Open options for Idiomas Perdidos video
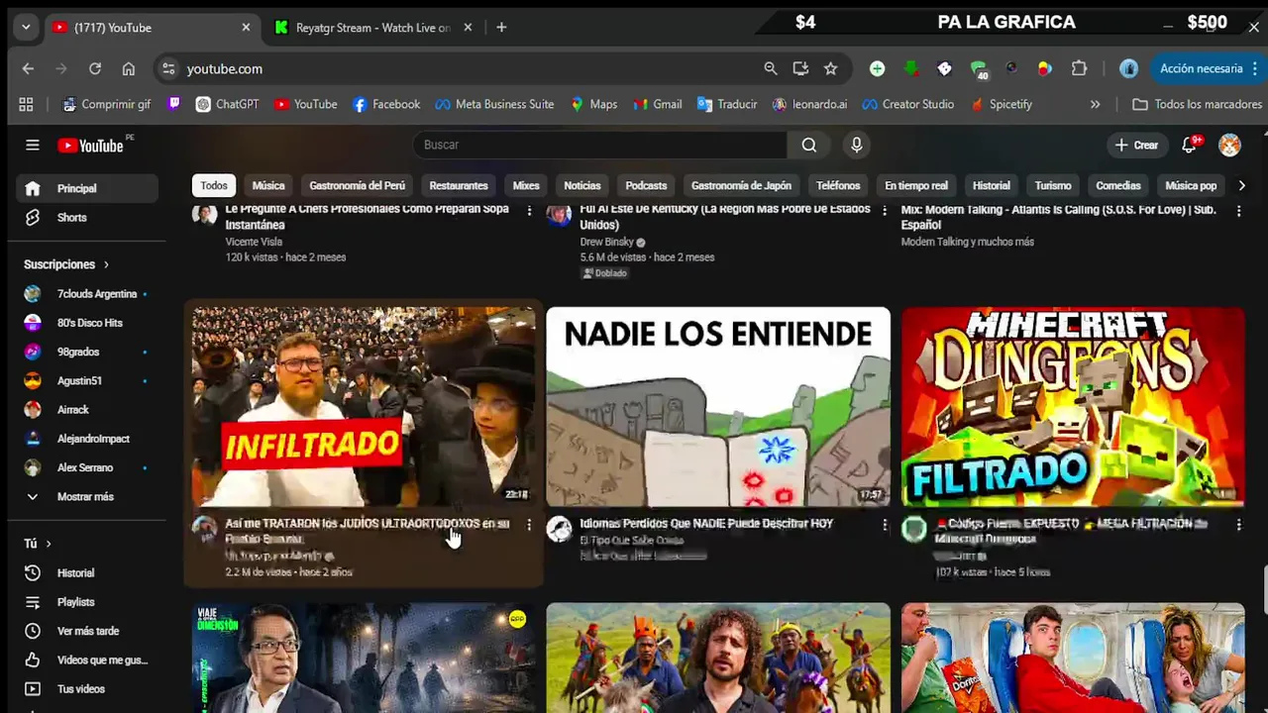 [885, 525]
